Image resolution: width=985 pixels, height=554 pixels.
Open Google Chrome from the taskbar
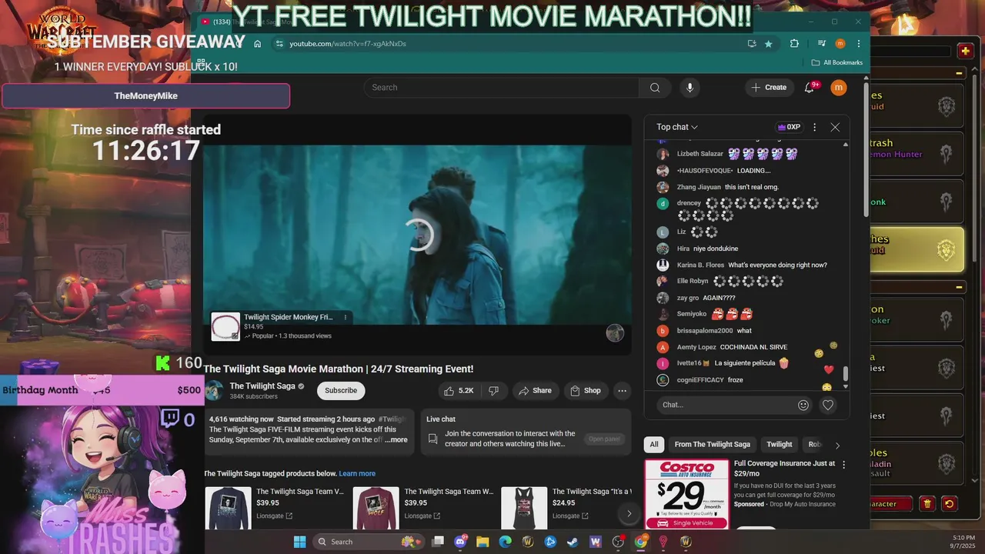pos(640,542)
